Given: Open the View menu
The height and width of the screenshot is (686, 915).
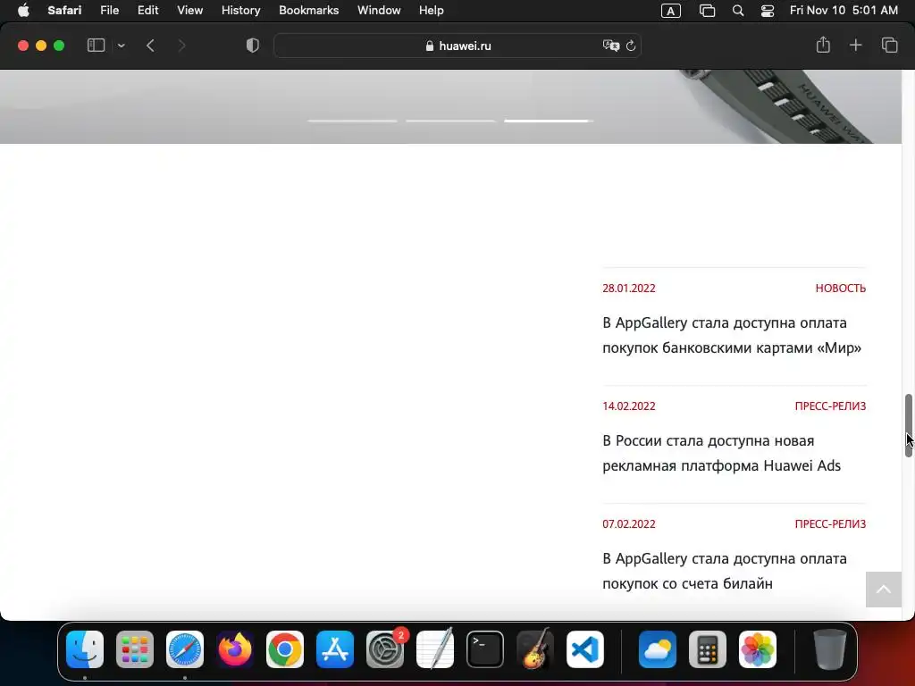Looking at the screenshot, I should (x=189, y=10).
